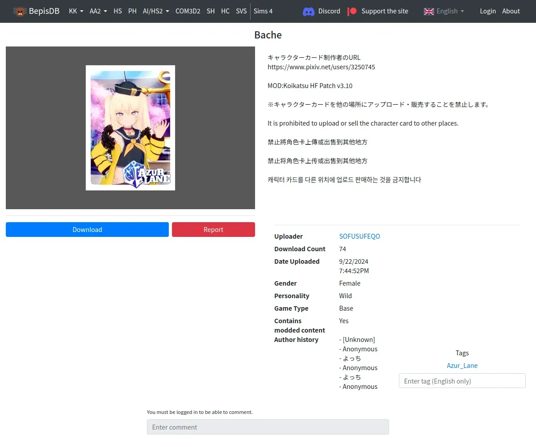Click Support the site link
The width and height of the screenshot is (536, 447).
385,11
